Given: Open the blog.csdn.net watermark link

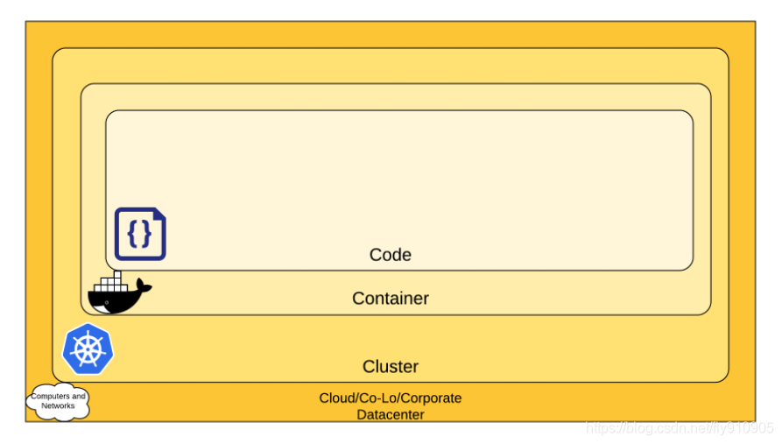Looking at the screenshot, I should pyautogui.click(x=680, y=428).
